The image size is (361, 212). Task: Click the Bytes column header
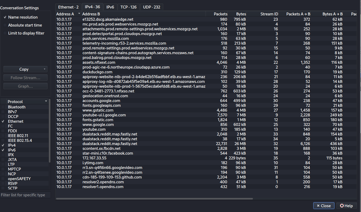coord(241,14)
